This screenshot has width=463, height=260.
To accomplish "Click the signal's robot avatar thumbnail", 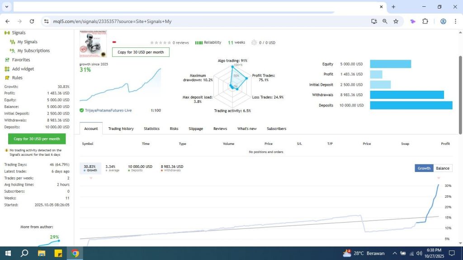I will click(x=93, y=44).
